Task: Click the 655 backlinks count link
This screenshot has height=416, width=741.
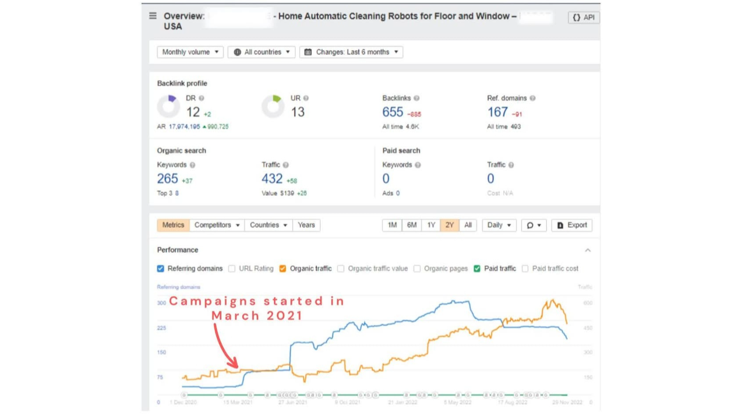Action: [393, 112]
